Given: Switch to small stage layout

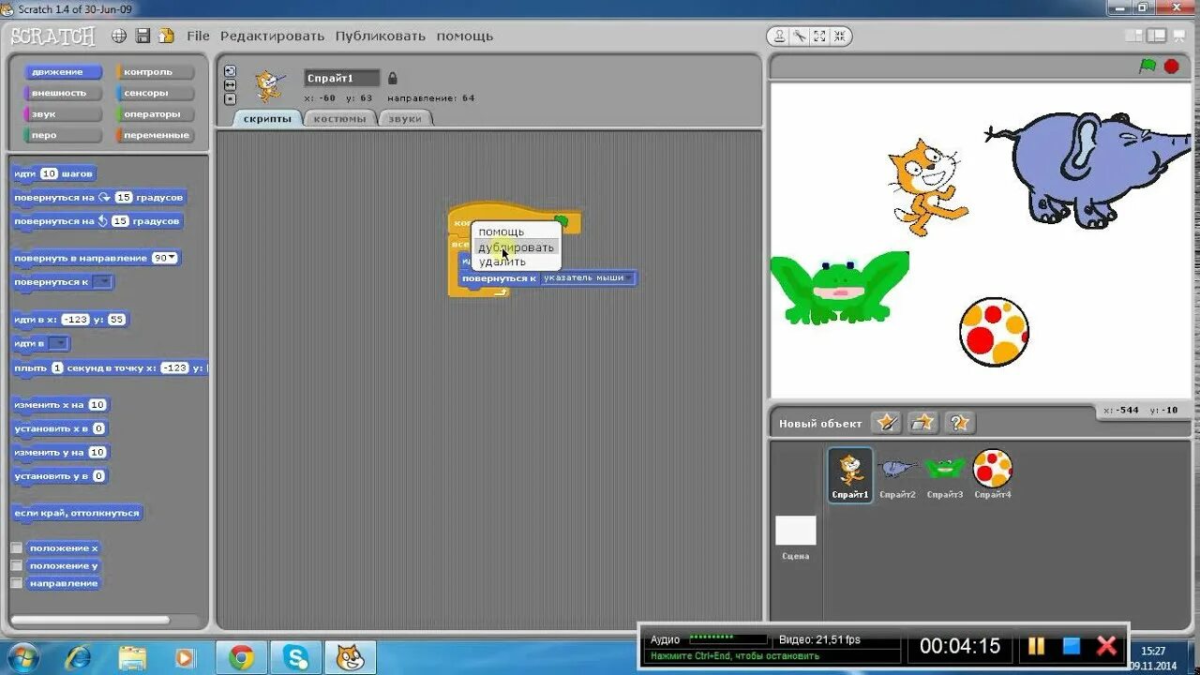Looking at the screenshot, I should coord(1135,36).
